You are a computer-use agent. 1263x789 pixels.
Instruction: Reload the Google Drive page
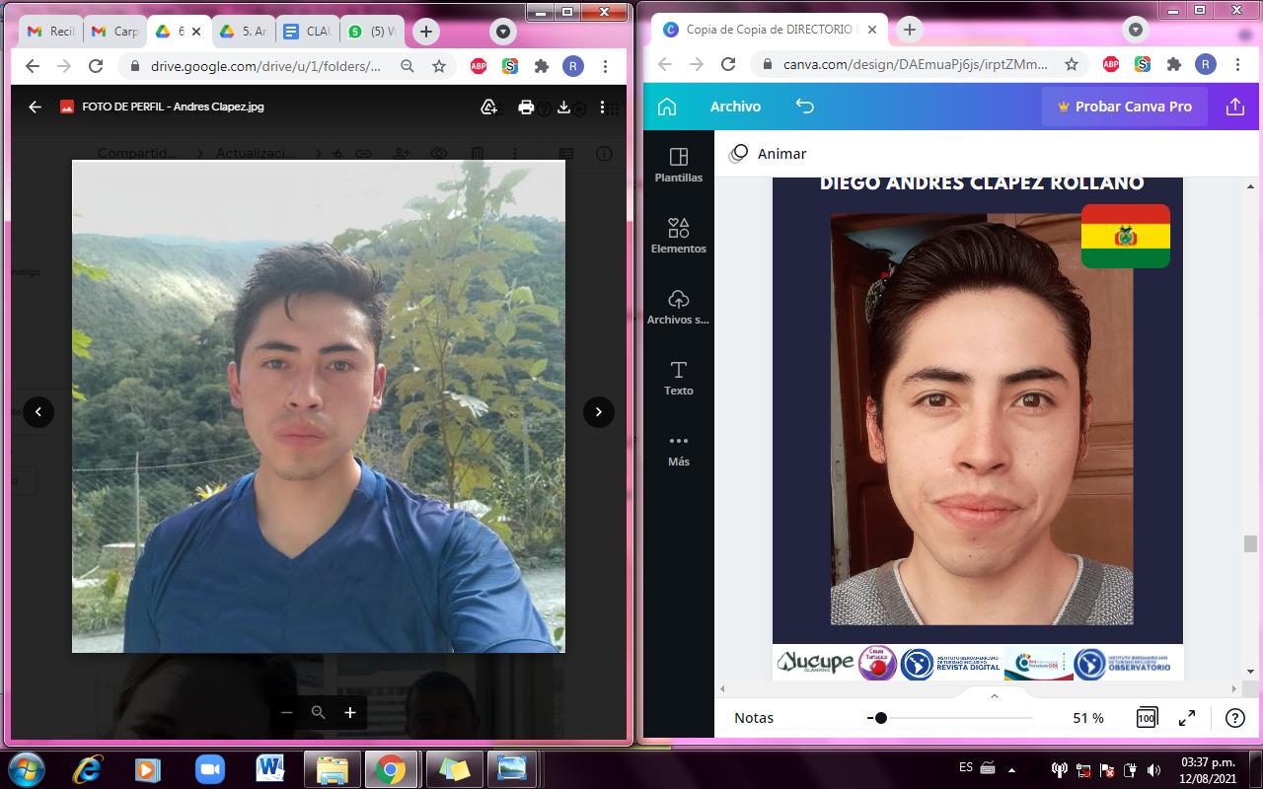coord(96,66)
